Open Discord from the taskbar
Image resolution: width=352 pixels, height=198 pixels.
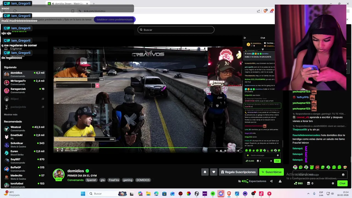221,194
